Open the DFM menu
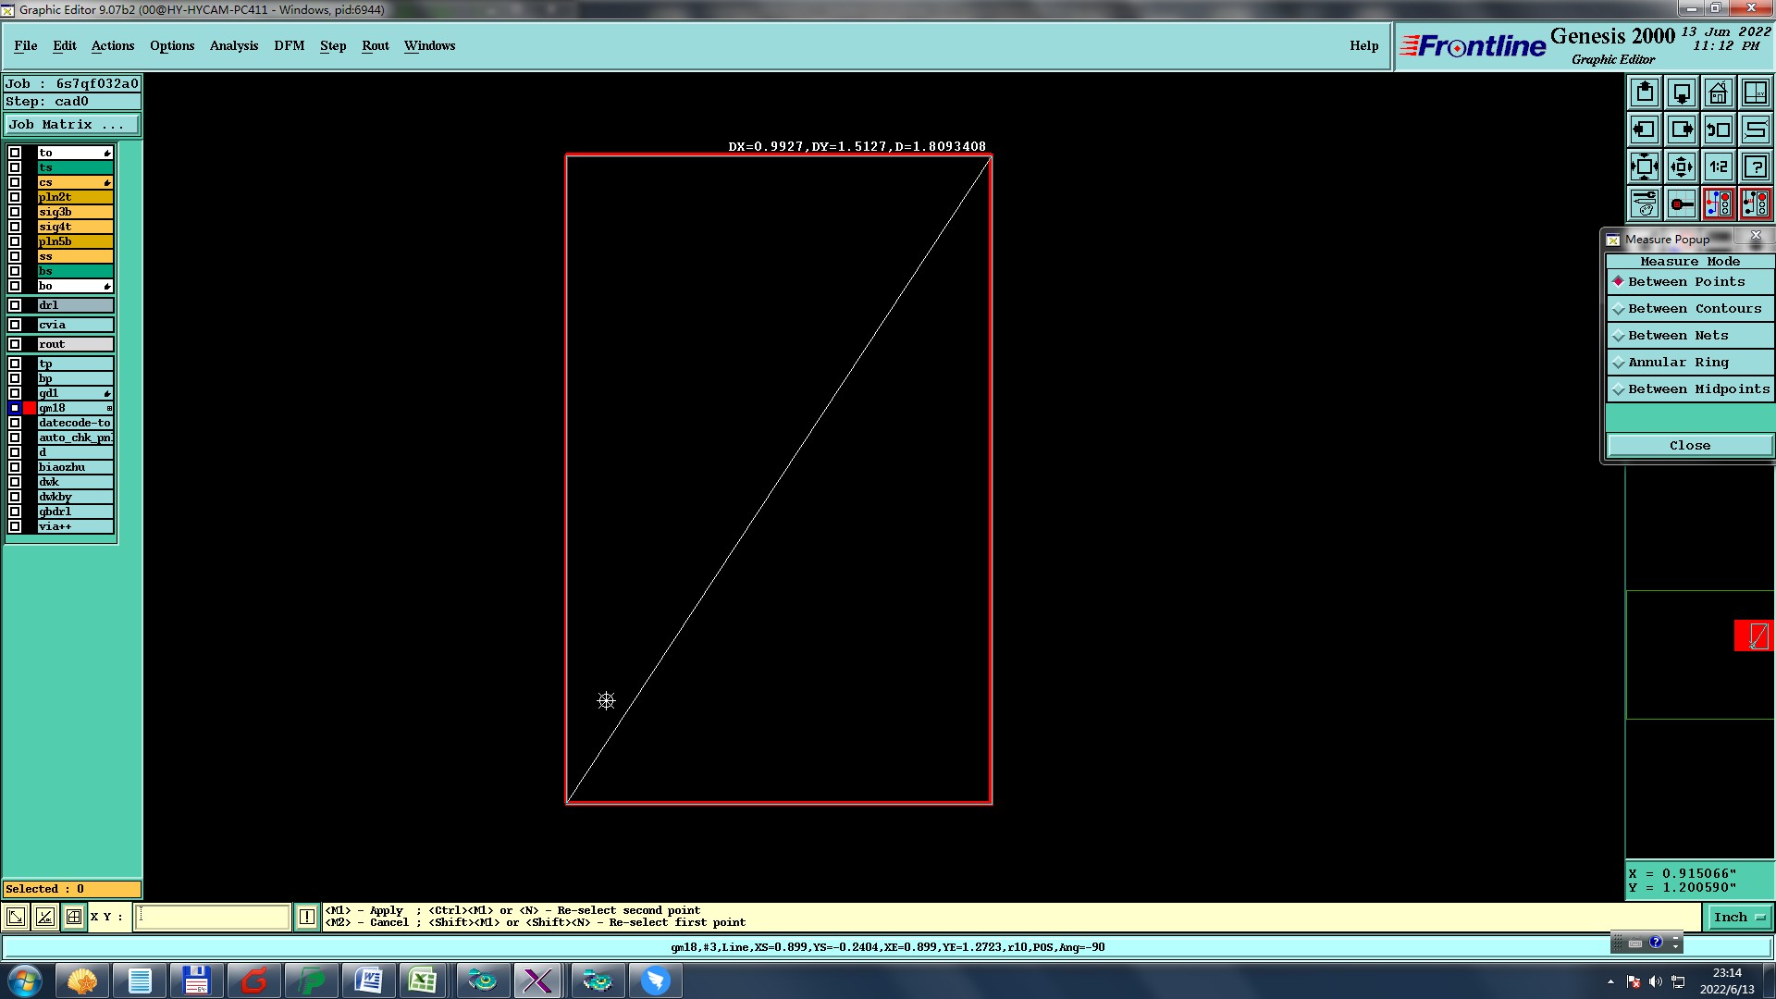 coord(289,45)
